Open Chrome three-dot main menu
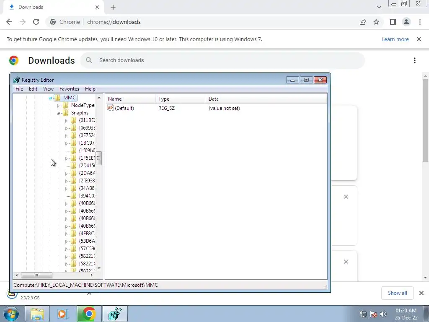Screen dimensions: 429x322 [420, 22]
